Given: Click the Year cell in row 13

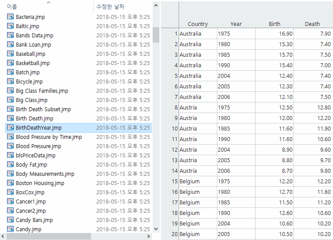Looking at the screenshot, I should [x=236, y=160].
